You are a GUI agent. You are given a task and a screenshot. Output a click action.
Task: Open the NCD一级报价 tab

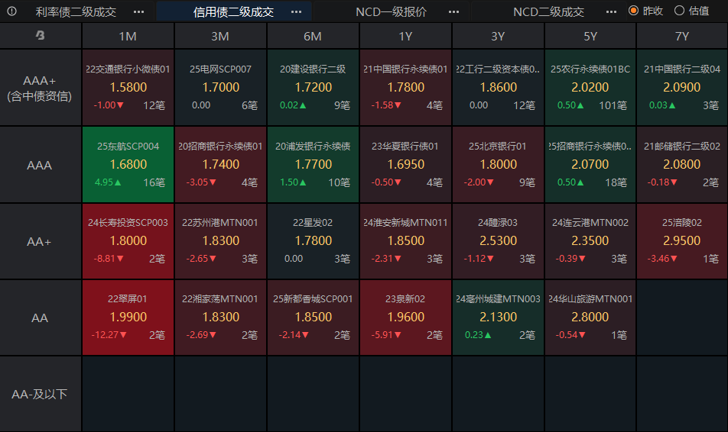click(391, 11)
